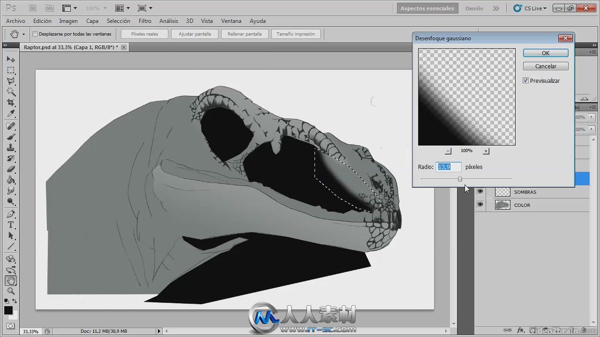
Task: Open the Imagen menu
Action: pos(68,21)
